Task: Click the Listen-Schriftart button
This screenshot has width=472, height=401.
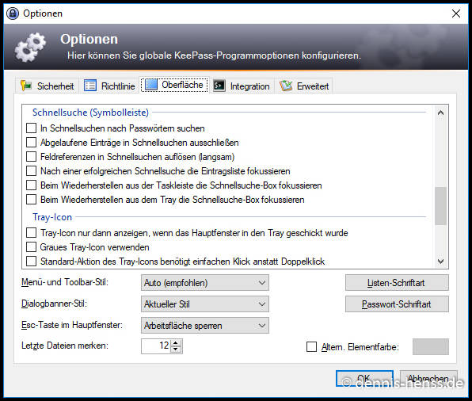Action: 397,283
